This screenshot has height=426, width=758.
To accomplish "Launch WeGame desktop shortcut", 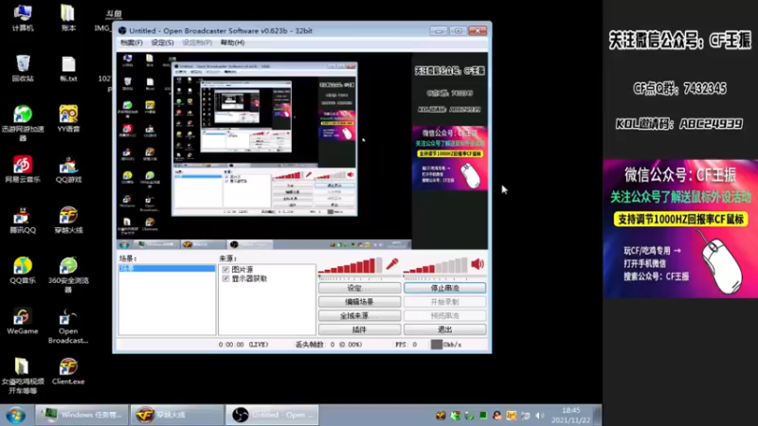I will [x=23, y=321].
